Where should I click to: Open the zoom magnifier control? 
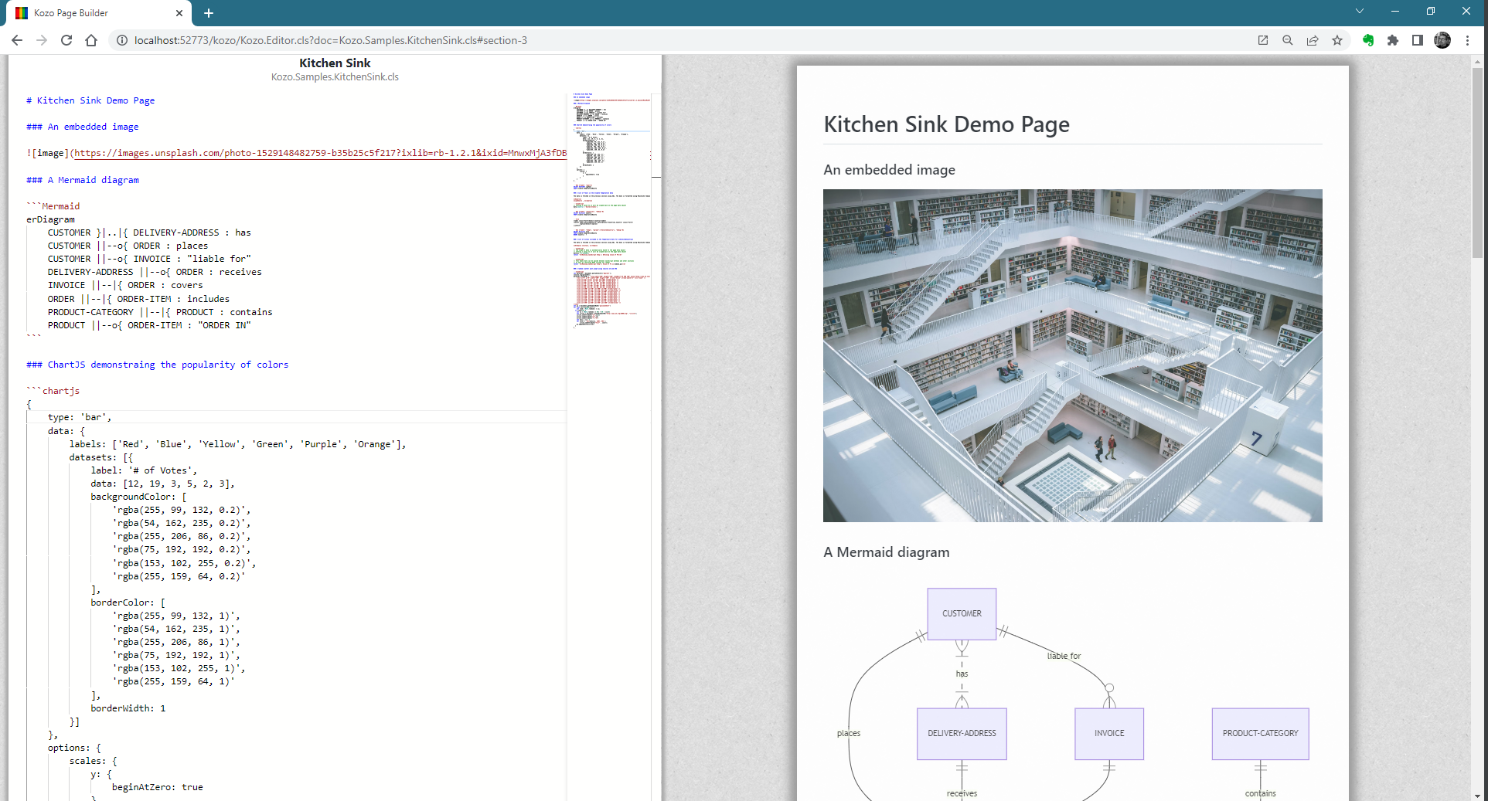coord(1288,40)
